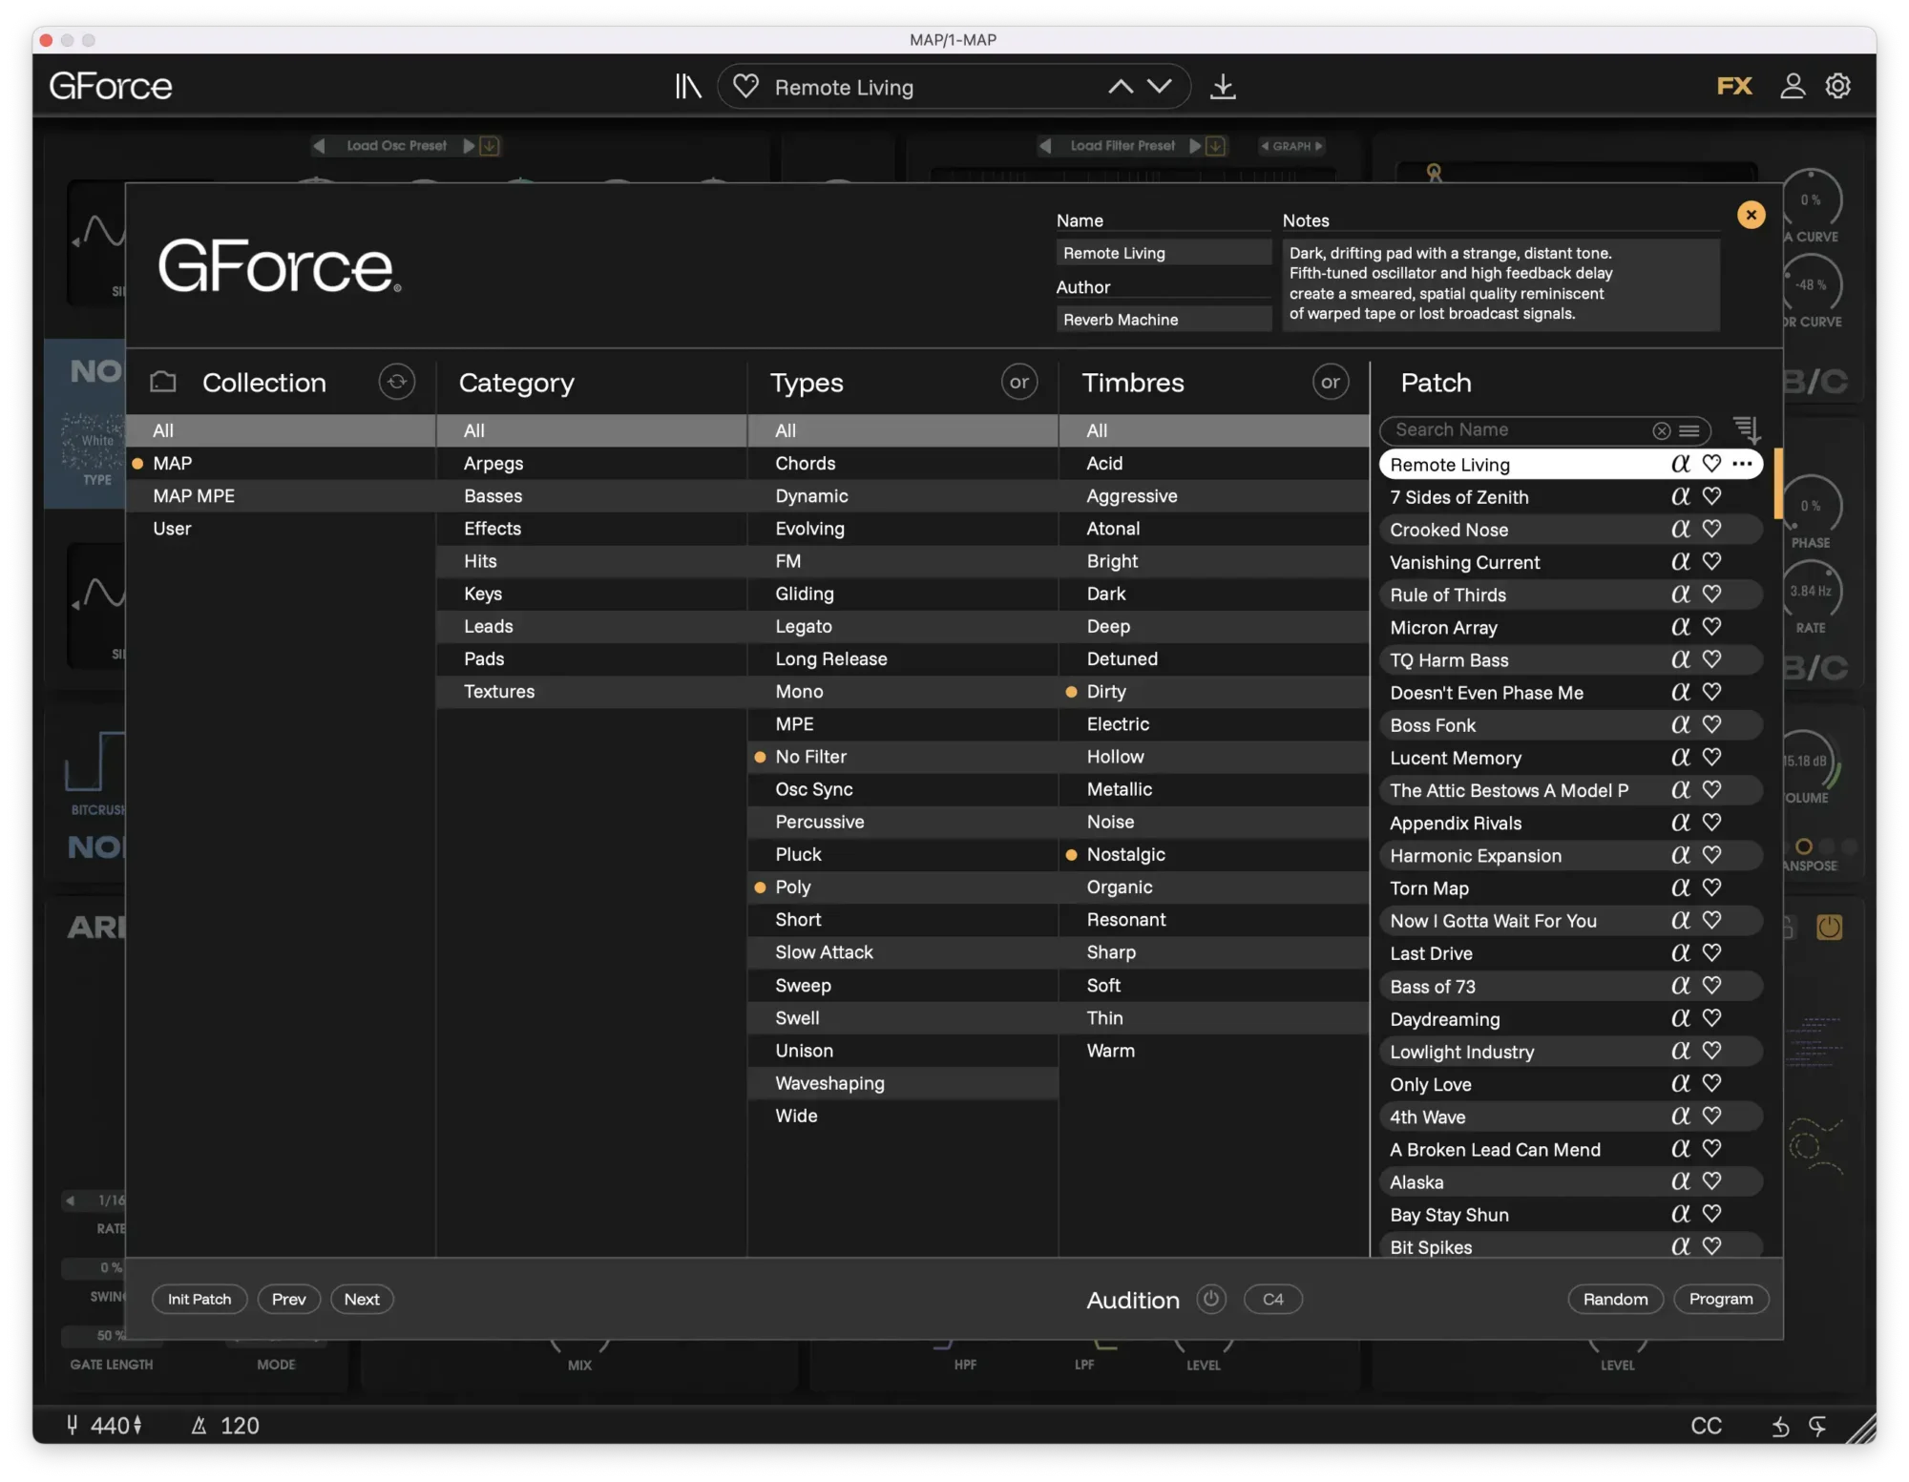The width and height of the screenshot is (1909, 1482).
Task: Open the GRAPH selector
Action: pos(1291,146)
